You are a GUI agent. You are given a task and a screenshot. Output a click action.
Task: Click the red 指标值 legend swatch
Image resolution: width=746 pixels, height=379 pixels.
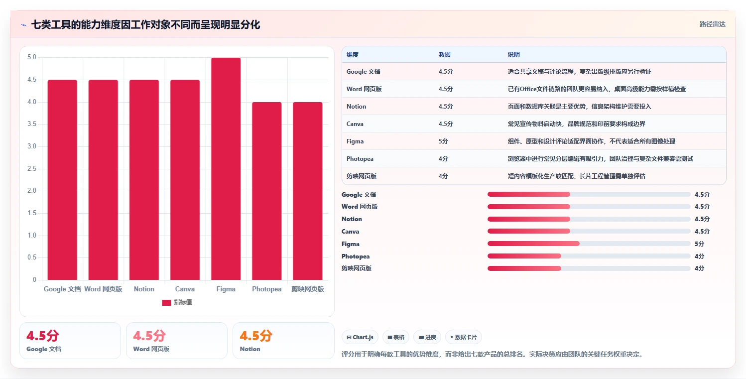coord(166,302)
